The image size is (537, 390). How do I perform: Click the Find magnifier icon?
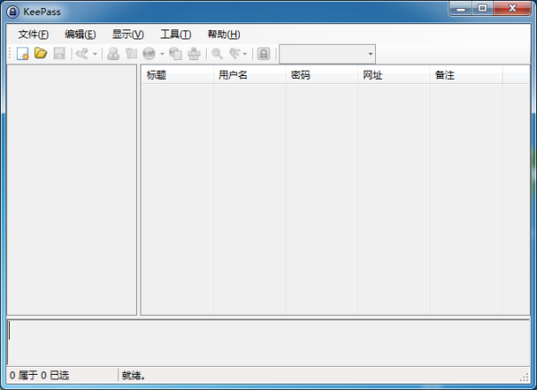point(217,54)
